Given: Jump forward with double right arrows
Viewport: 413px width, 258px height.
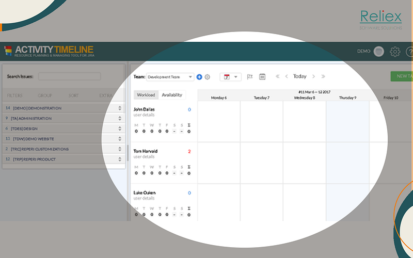Looking at the screenshot, I should (x=323, y=76).
